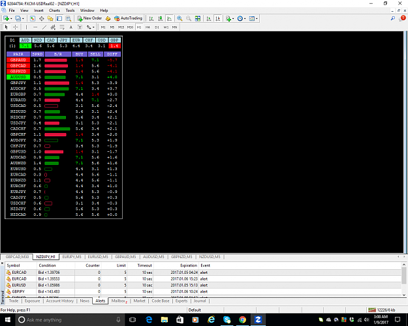Show the Navigator panel

click(50, 18)
